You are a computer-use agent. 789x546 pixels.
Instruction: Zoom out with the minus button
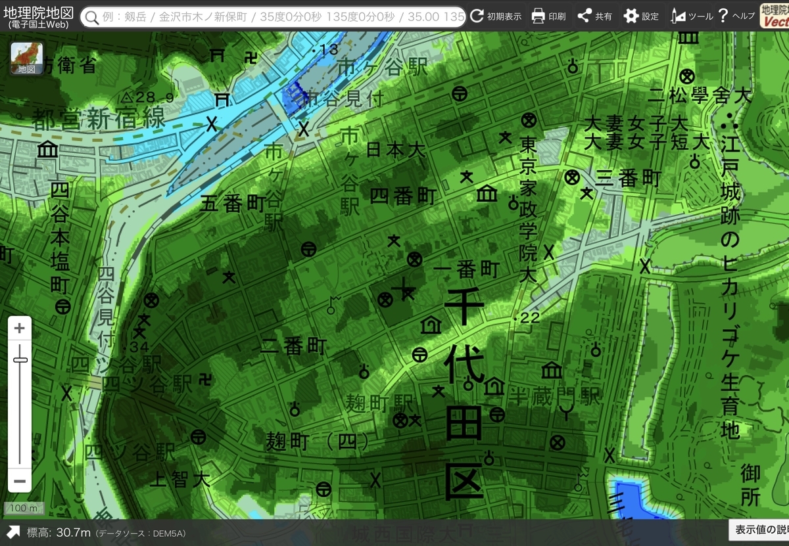tap(20, 481)
